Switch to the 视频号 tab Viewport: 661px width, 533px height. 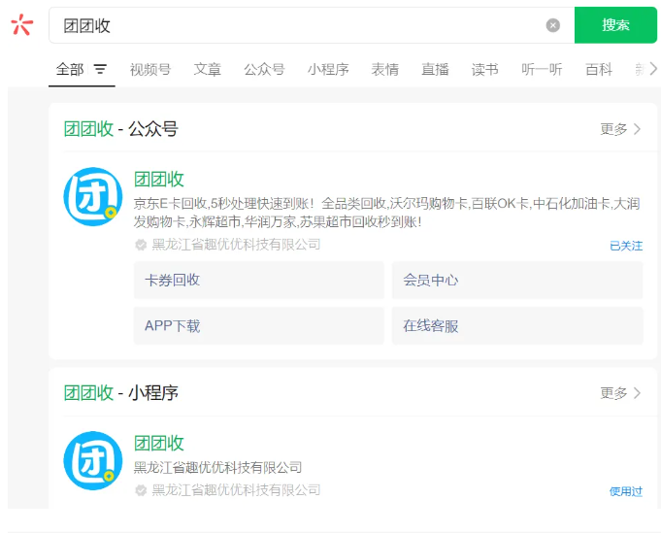[150, 70]
